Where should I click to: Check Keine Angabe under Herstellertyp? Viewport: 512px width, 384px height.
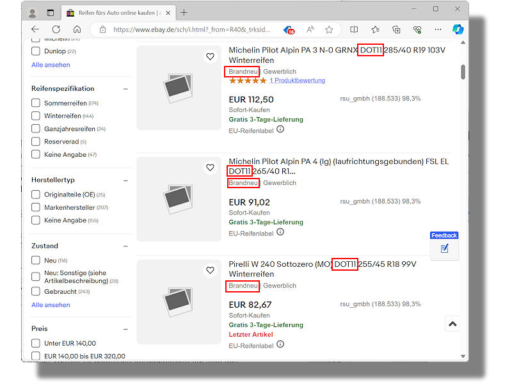pyautogui.click(x=36, y=220)
